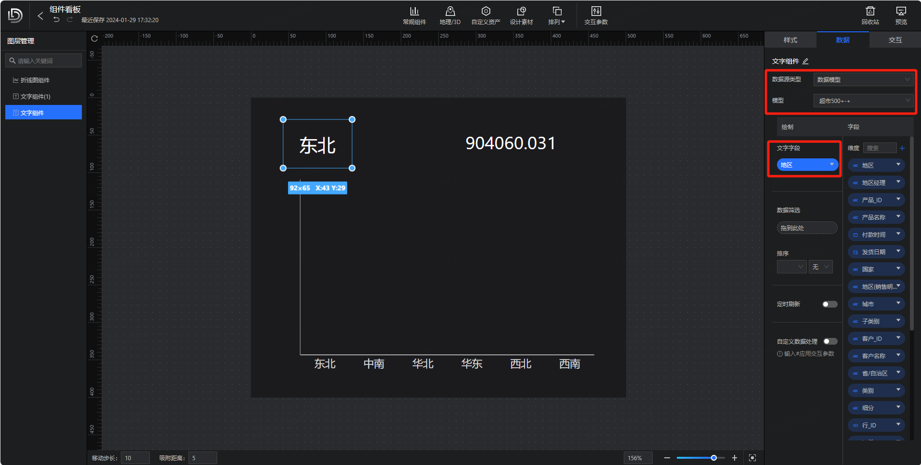
Task: Open the 模型 dropdown showing 超市500
Action: tap(863, 101)
